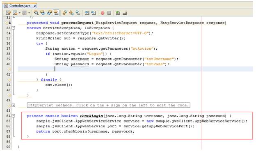
Task: Find previous occurrence
Action: [43, 13]
